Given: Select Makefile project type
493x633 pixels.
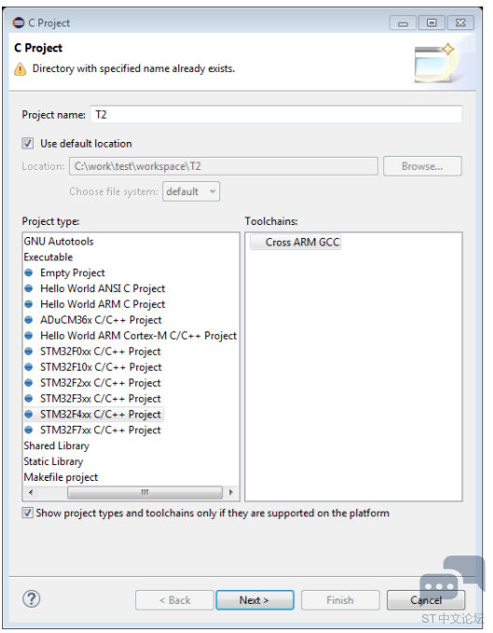Looking at the screenshot, I should coord(61,478).
